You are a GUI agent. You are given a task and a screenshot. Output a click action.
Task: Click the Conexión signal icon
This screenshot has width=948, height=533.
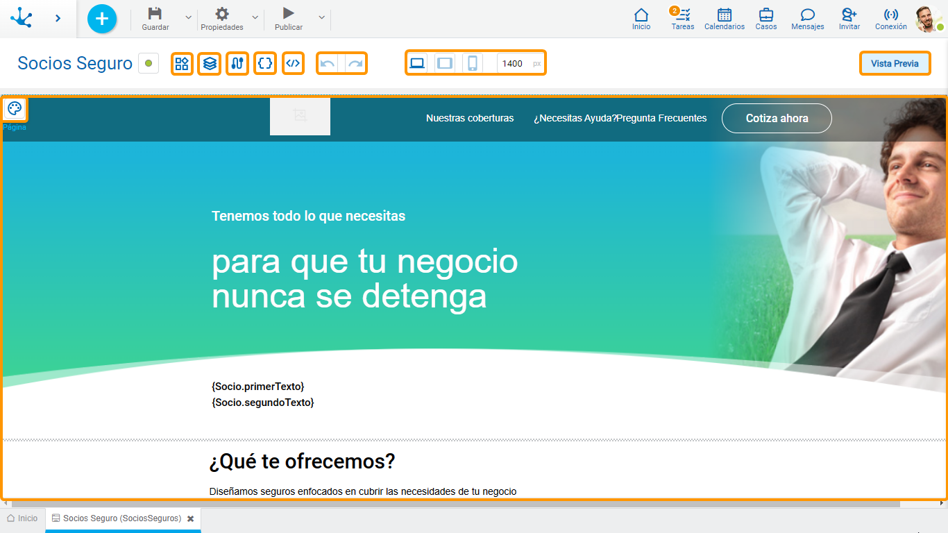[x=891, y=15]
